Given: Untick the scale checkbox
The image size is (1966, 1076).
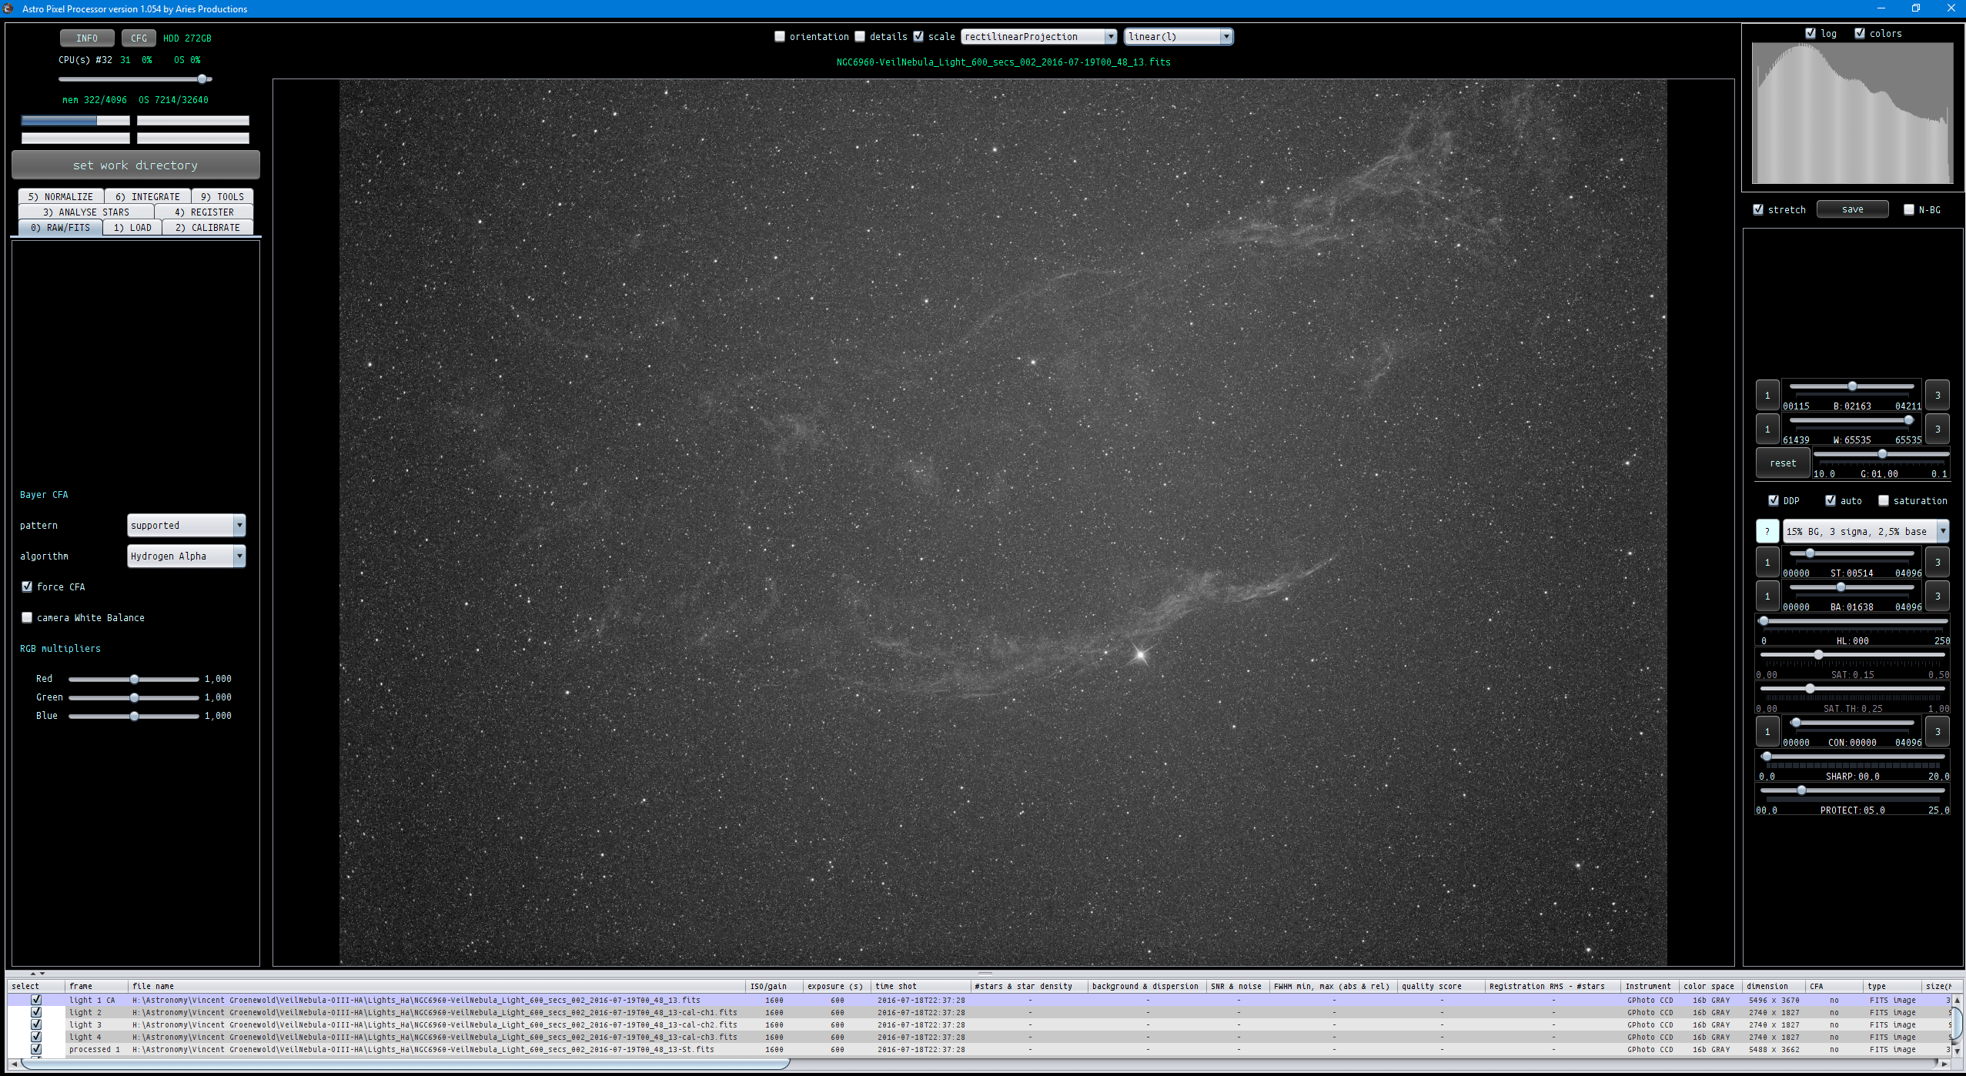Looking at the screenshot, I should click(918, 36).
